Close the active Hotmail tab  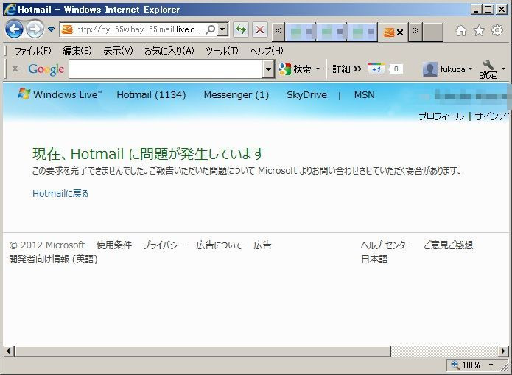click(x=400, y=32)
